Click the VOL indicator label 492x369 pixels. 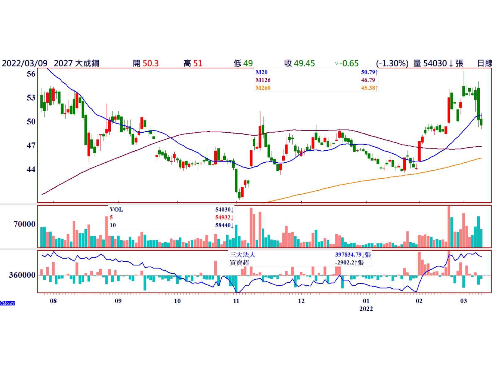[116, 210]
